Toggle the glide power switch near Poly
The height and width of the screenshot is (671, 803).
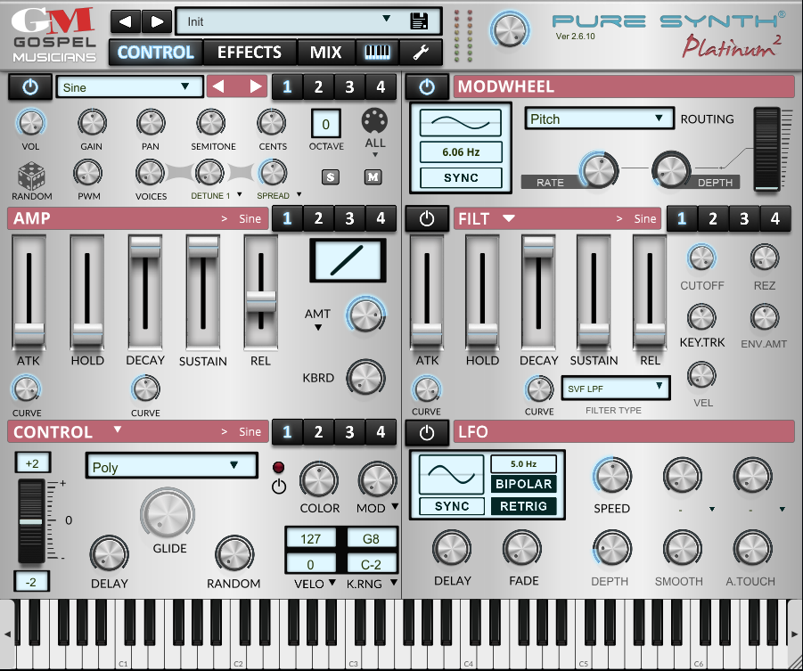point(279,486)
